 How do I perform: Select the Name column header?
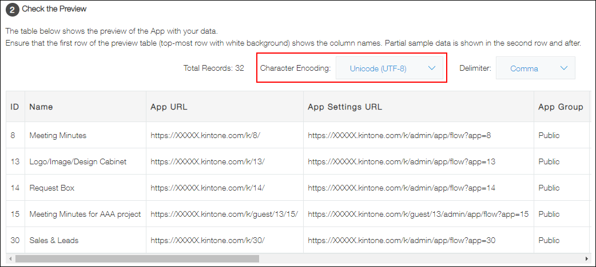(x=41, y=107)
